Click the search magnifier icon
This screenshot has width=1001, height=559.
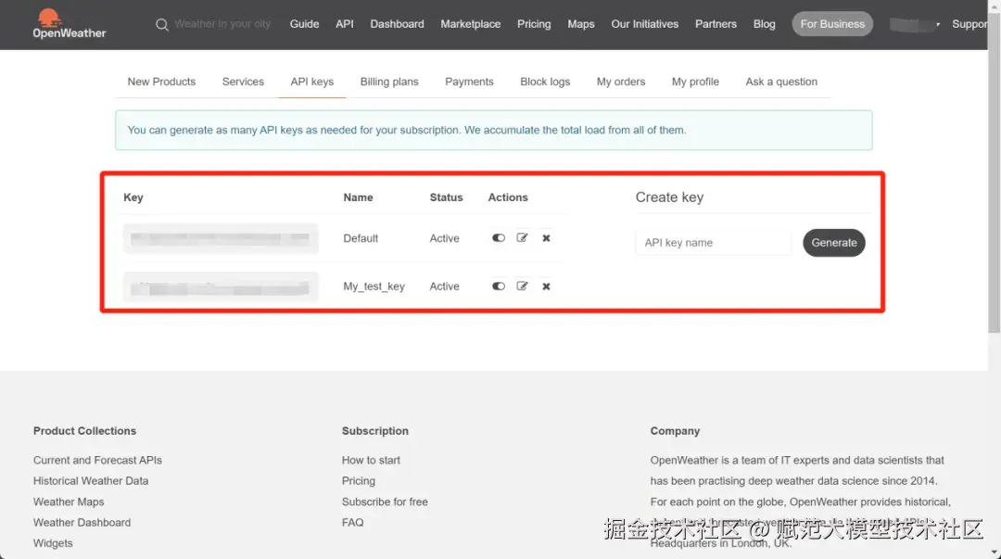click(x=162, y=25)
